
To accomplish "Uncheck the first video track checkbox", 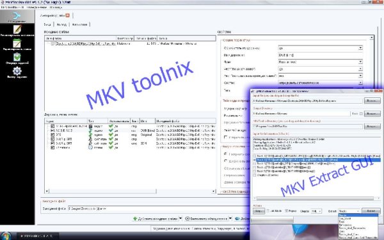I will pos(52,126).
